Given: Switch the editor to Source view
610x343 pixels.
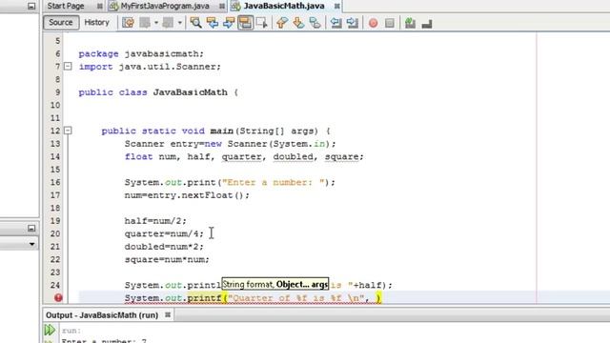Looking at the screenshot, I should point(61,22).
